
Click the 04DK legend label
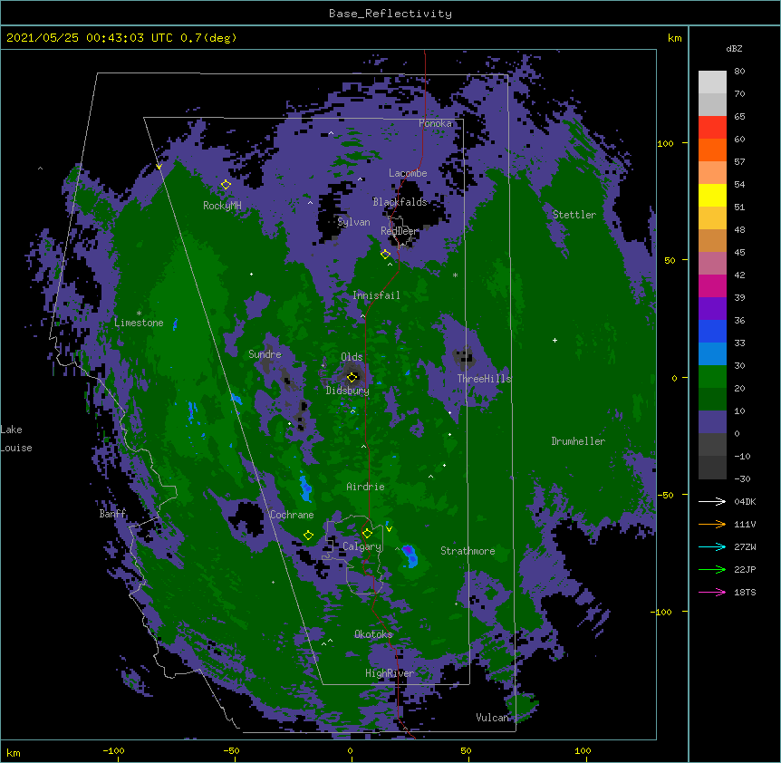[745, 501]
